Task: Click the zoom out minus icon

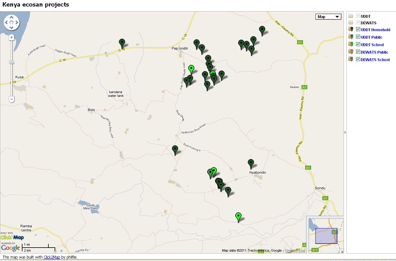Action: [11, 99]
